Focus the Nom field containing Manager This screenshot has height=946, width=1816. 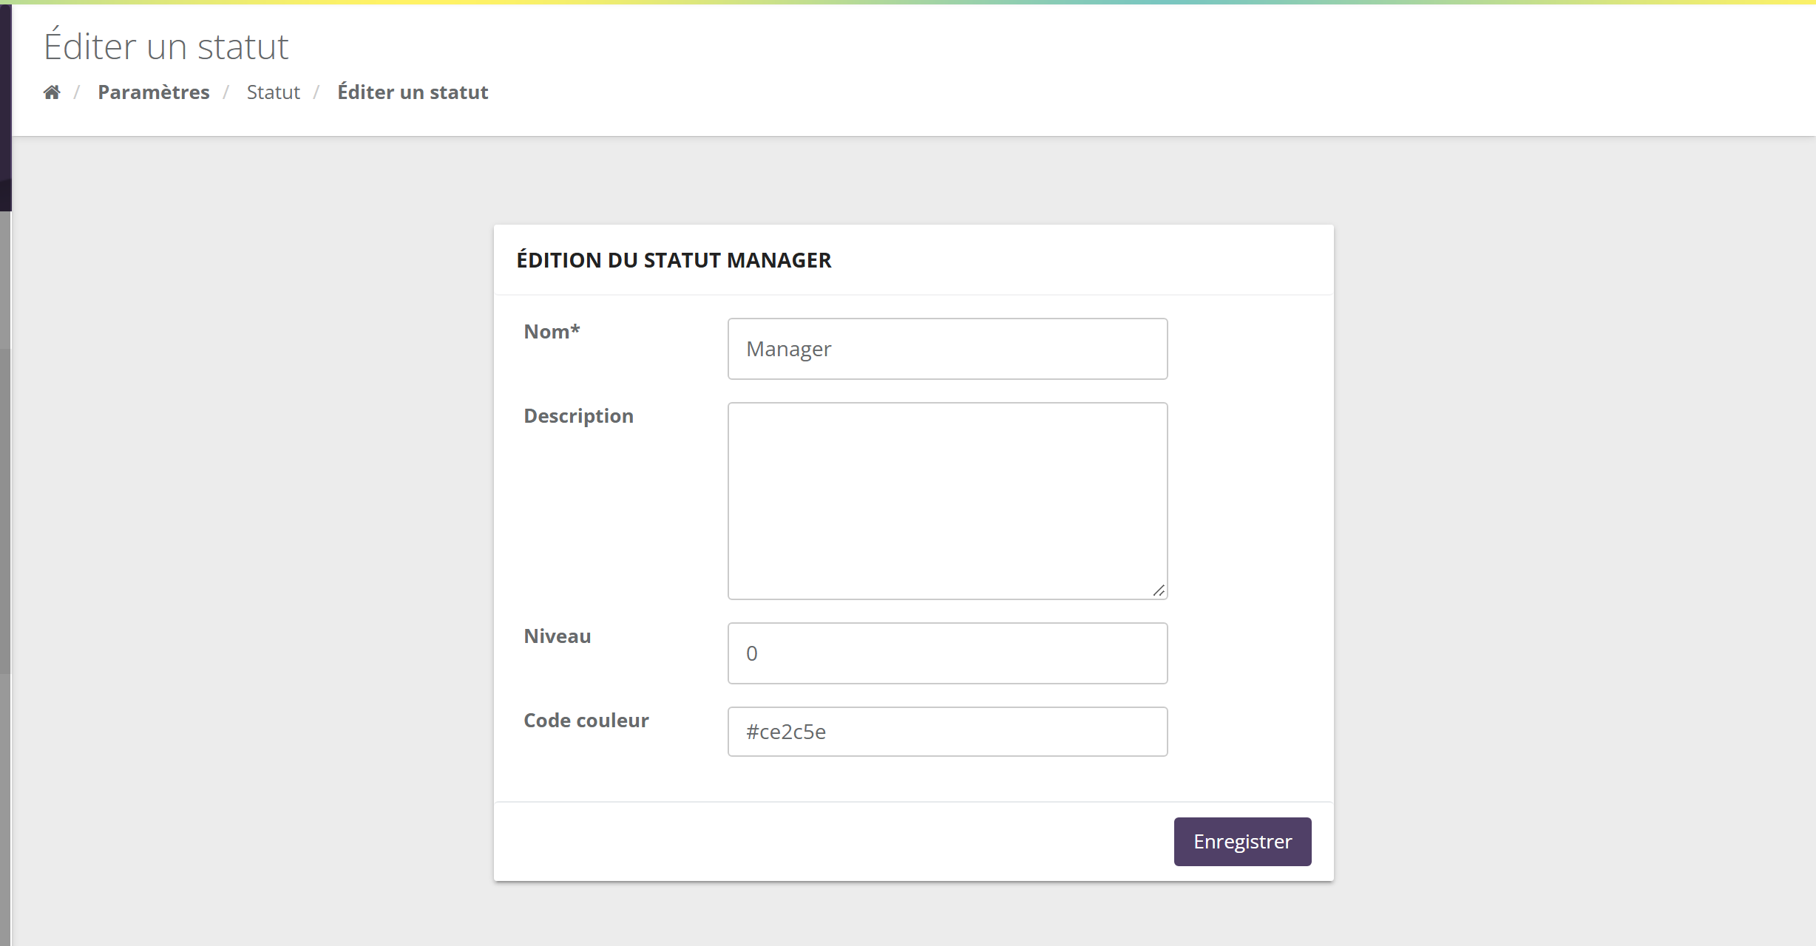point(947,349)
